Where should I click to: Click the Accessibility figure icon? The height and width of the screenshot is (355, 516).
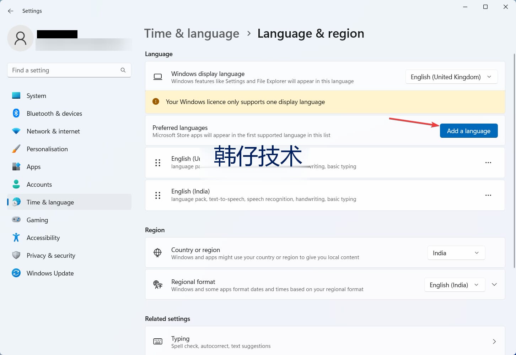point(16,237)
